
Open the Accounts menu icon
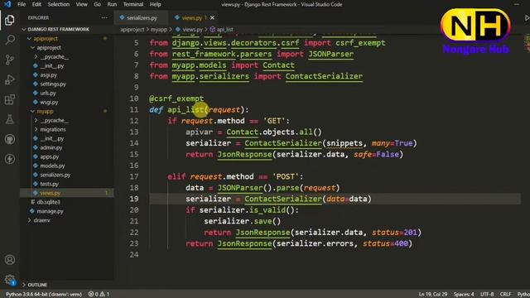pos(9,259)
